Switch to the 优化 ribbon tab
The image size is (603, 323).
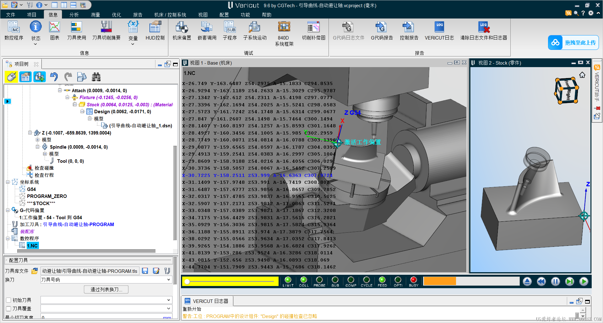(x=117, y=15)
